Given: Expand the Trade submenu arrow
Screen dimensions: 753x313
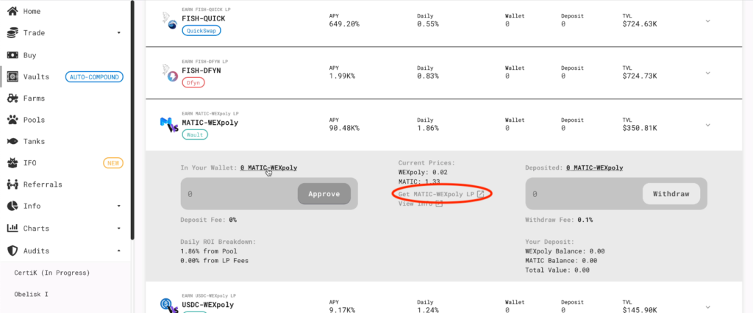Looking at the screenshot, I should [x=118, y=33].
